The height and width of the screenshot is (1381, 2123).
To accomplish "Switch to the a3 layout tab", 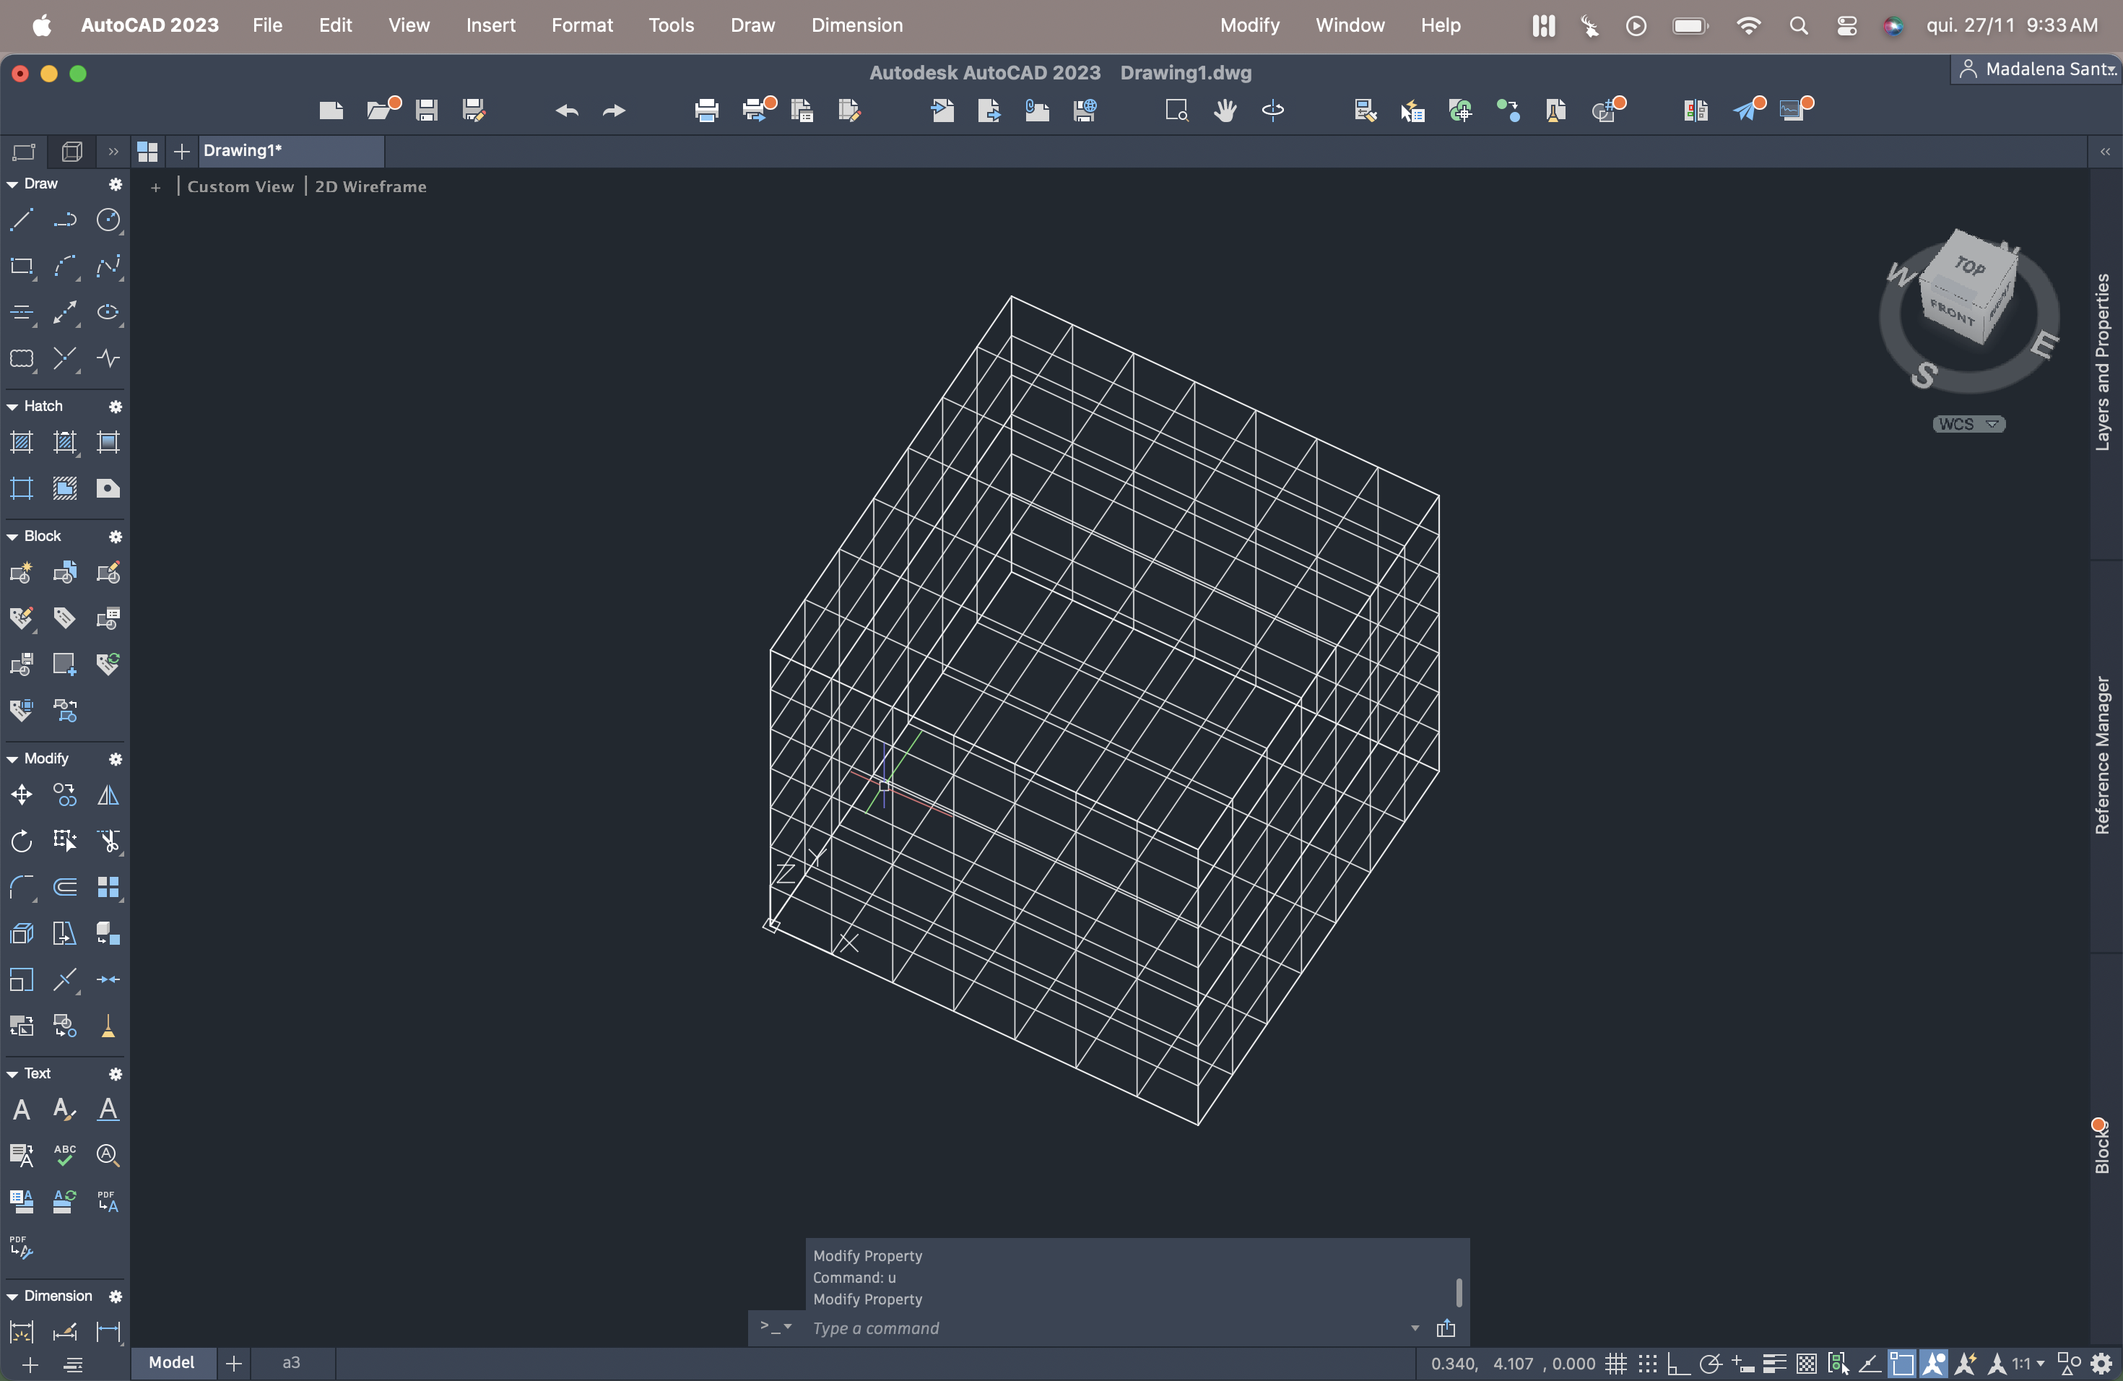I will click(x=291, y=1362).
